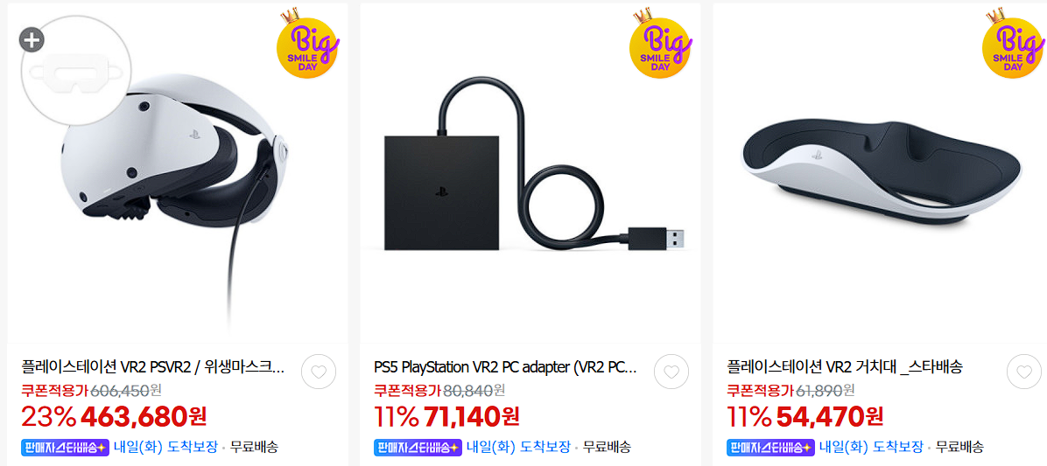Image resolution: width=1047 pixels, height=466 pixels.
Task: Click 내일(화) 도착보장 under the 거치대 listing
Action: coord(871,447)
